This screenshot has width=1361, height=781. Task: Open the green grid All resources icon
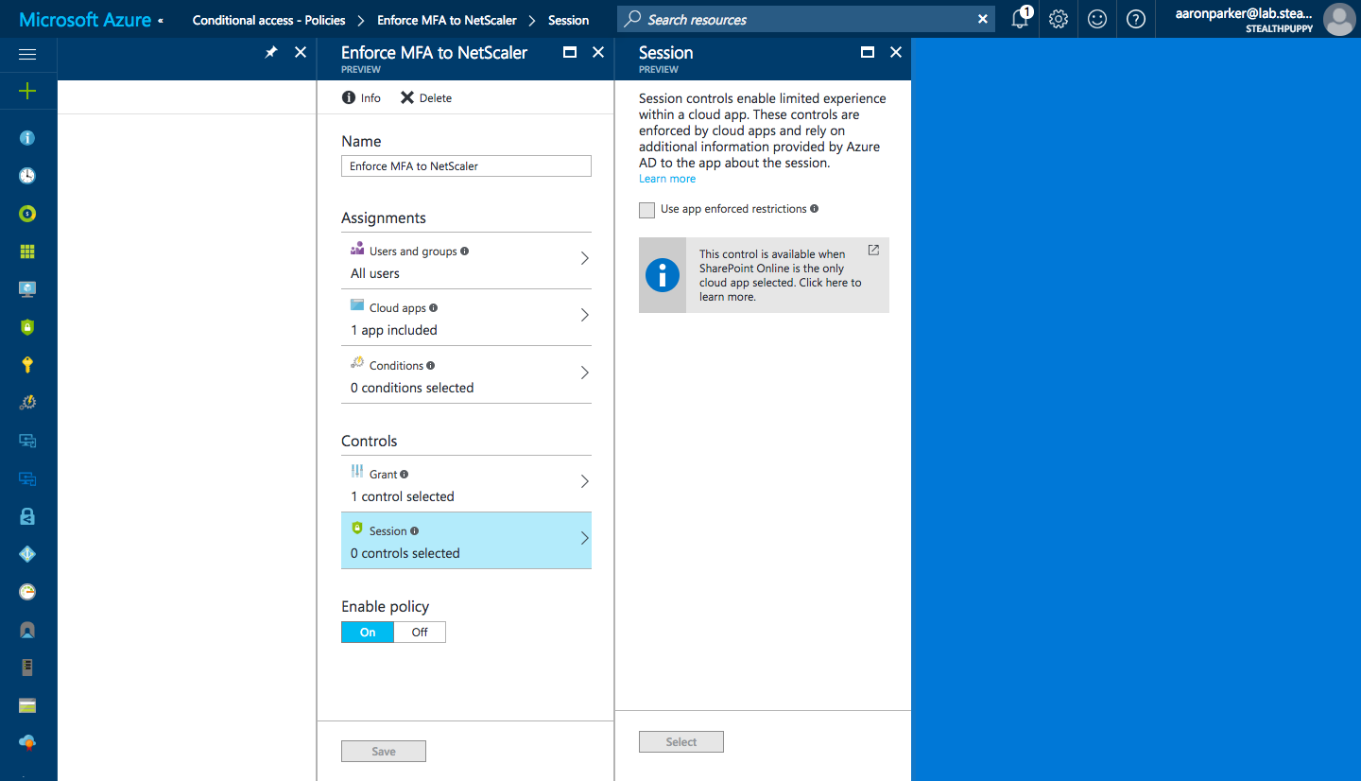(x=27, y=252)
